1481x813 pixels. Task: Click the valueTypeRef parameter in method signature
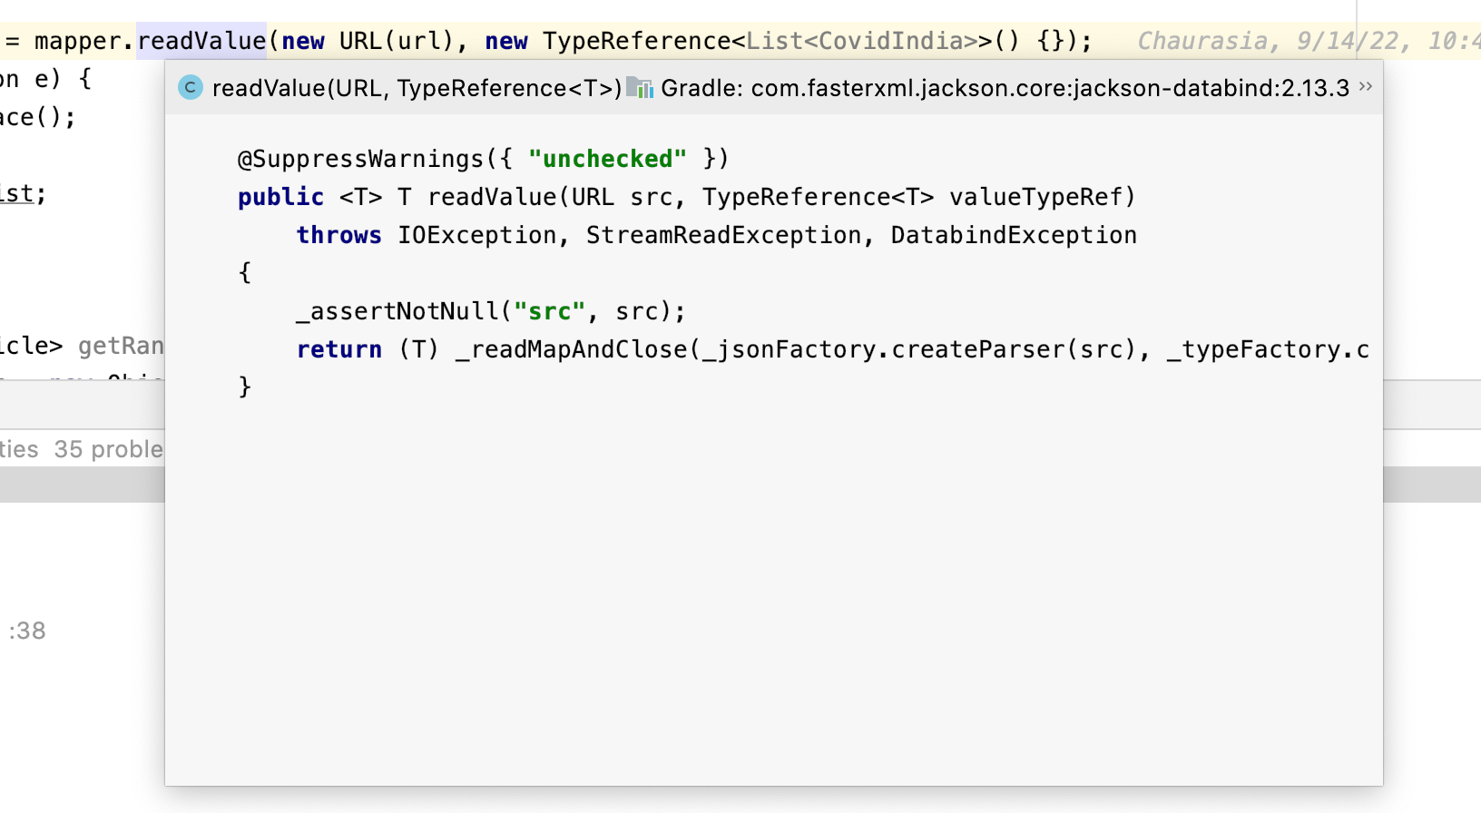tap(1035, 197)
